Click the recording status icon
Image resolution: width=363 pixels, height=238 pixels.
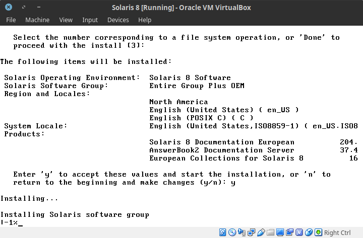pyautogui.click(x=289, y=232)
